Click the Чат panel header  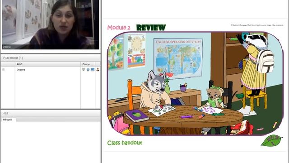tap(51, 113)
